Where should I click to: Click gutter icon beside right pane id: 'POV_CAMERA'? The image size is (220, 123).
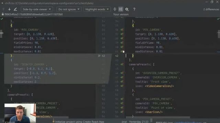pos(122,30)
